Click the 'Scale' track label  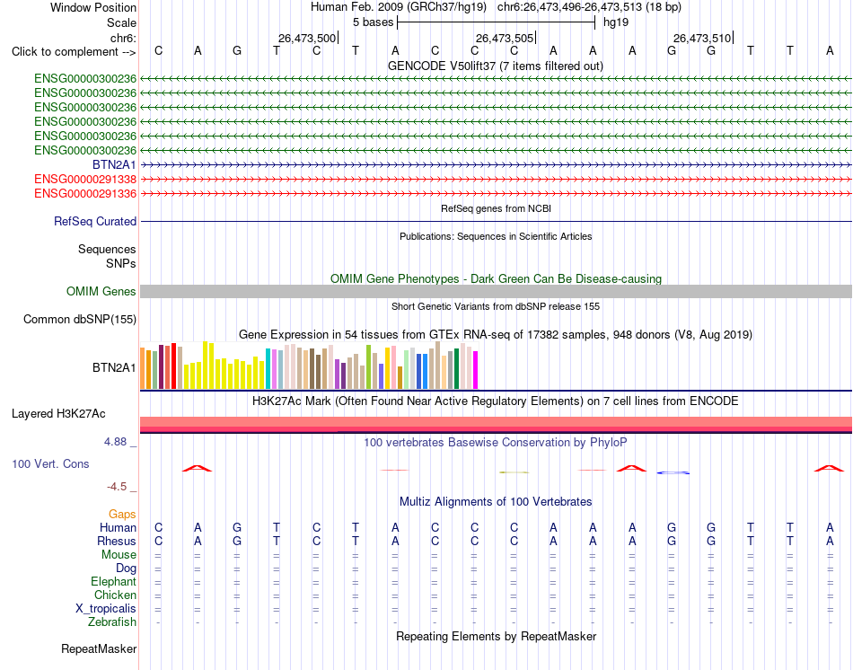tap(121, 22)
